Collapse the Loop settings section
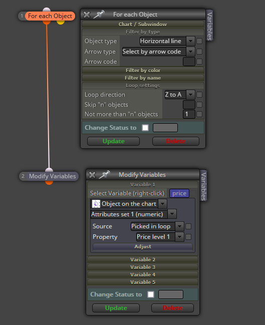 (x=143, y=86)
